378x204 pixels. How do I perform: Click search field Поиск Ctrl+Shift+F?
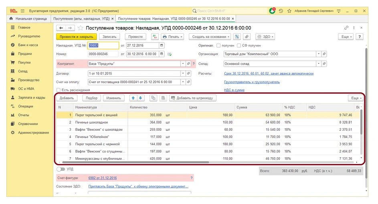coord(229,11)
